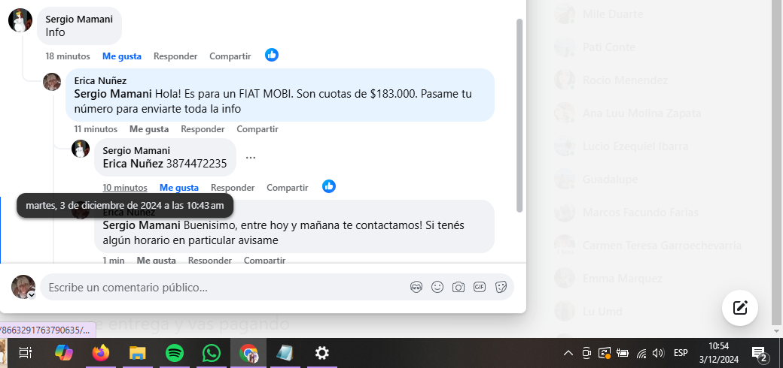The image size is (783, 368).
Task: Open WhatsApp from the taskbar
Action: [212, 353]
